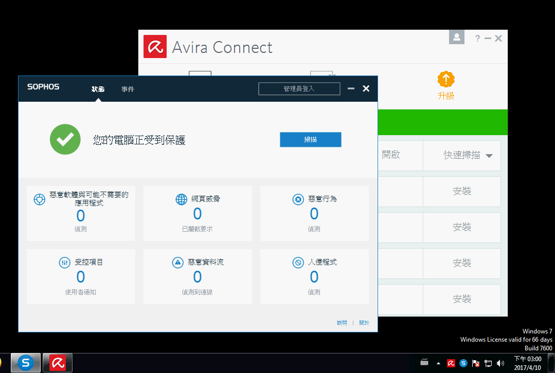Click the 惡意軟體與可能不需要的應用程式 shield icon
555x373 pixels.
[x=39, y=199]
